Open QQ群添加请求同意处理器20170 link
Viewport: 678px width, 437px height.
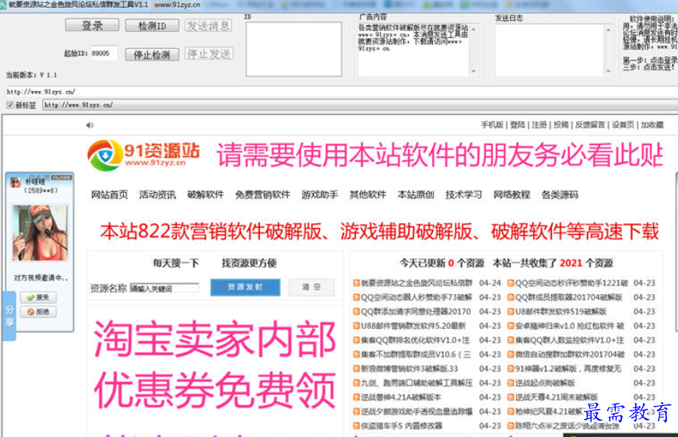(416, 312)
